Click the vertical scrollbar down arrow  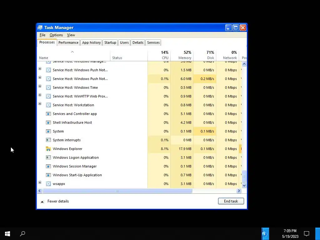[x=244, y=185]
